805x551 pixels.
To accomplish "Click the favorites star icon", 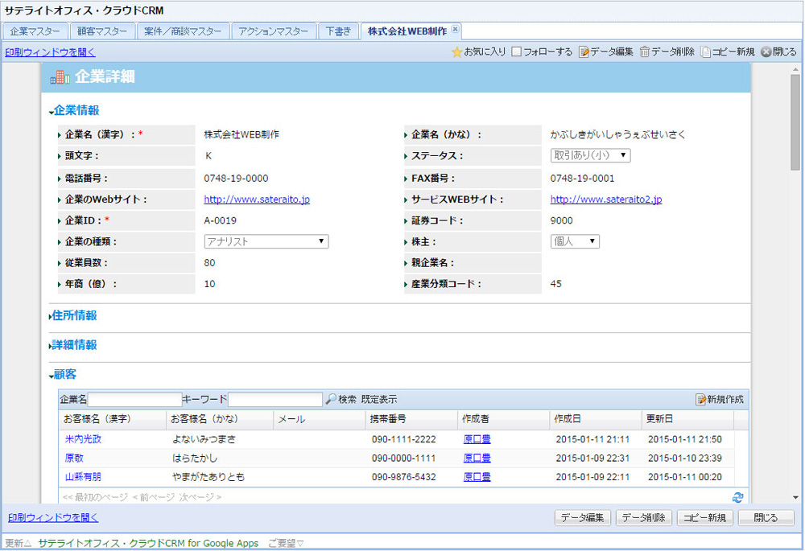I will (x=456, y=52).
